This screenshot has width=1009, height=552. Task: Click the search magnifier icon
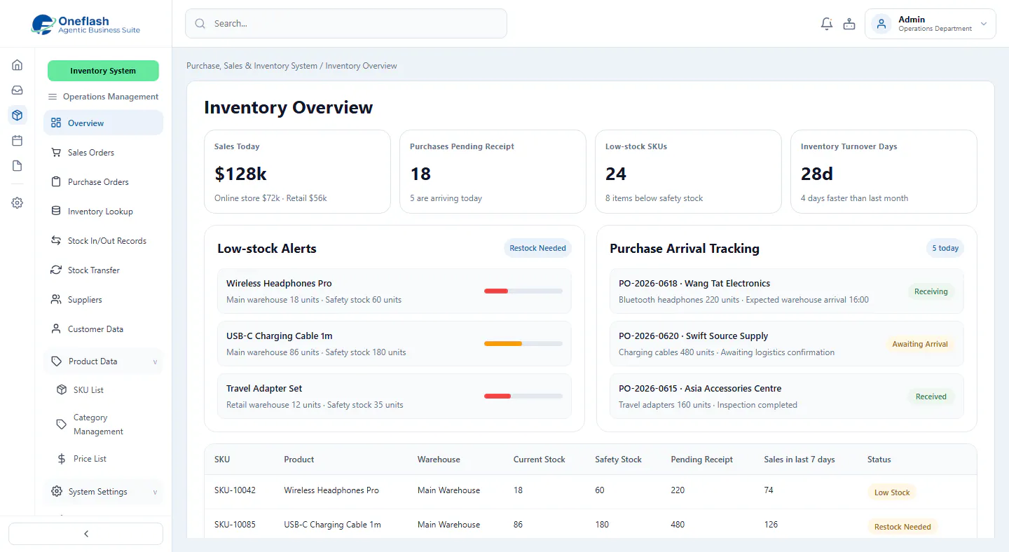click(200, 24)
